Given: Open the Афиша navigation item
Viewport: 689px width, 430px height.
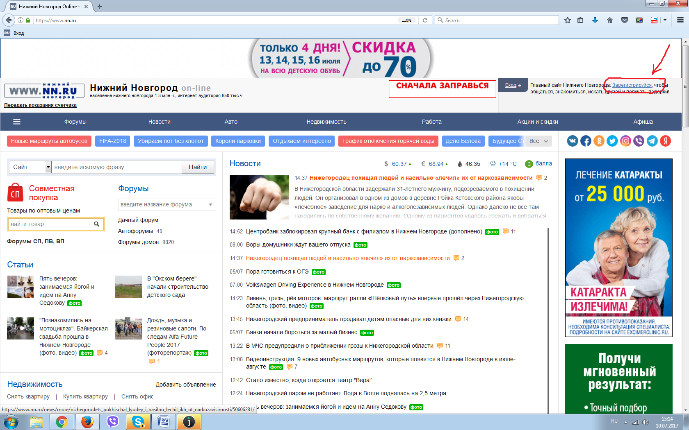Looking at the screenshot, I should click(x=643, y=122).
